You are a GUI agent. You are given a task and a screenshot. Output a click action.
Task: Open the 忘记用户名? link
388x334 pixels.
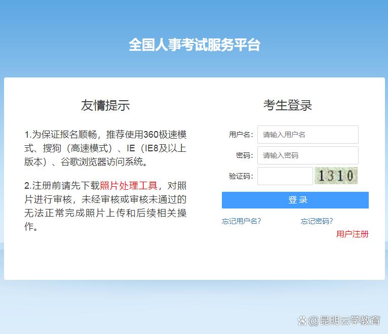(x=242, y=221)
